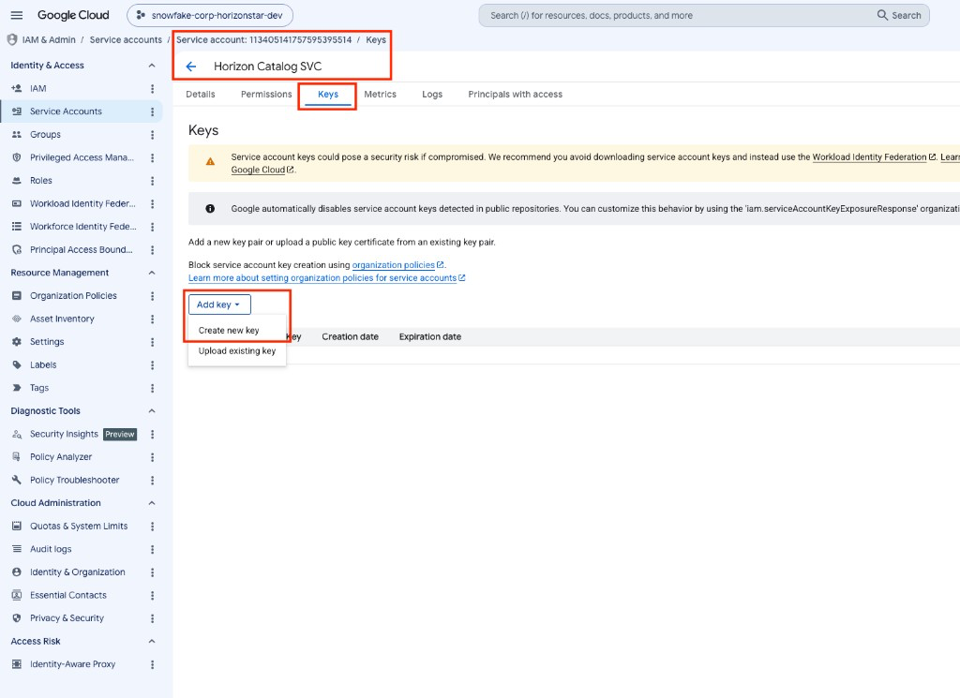Viewport: 960px width, 698px height.
Task: Click the Policy Troubleshooter wrench icon
Action: [x=17, y=481]
